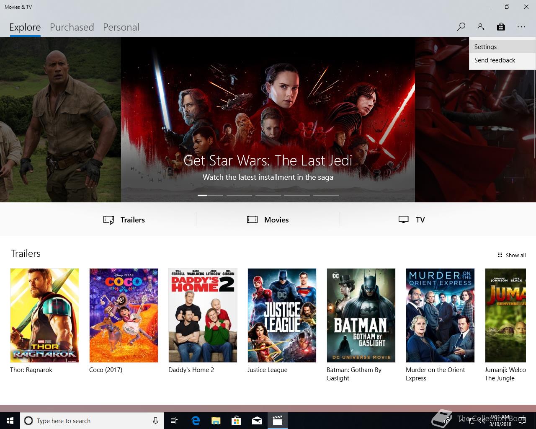Viewport: 536px width, 429px height.
Task: Open File Explorer from the taskbar
Action: pos(216,421)
